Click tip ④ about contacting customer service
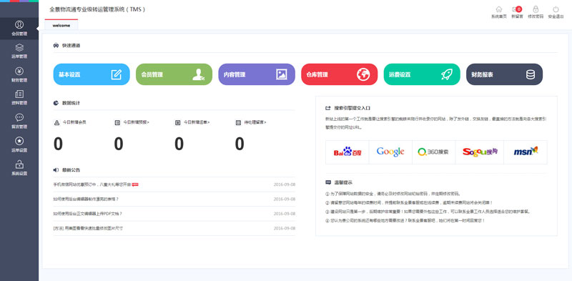Screen dimensions: 572x281 405,221
